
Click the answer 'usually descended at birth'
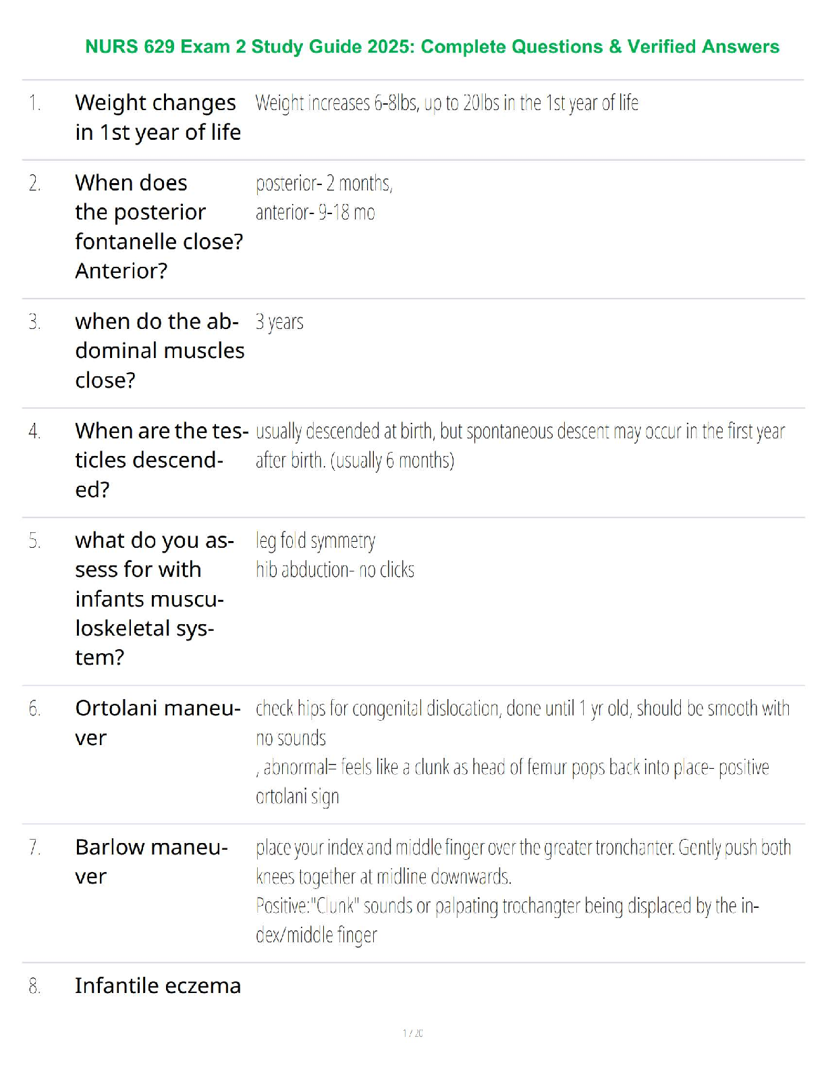(x=520, y=446)
